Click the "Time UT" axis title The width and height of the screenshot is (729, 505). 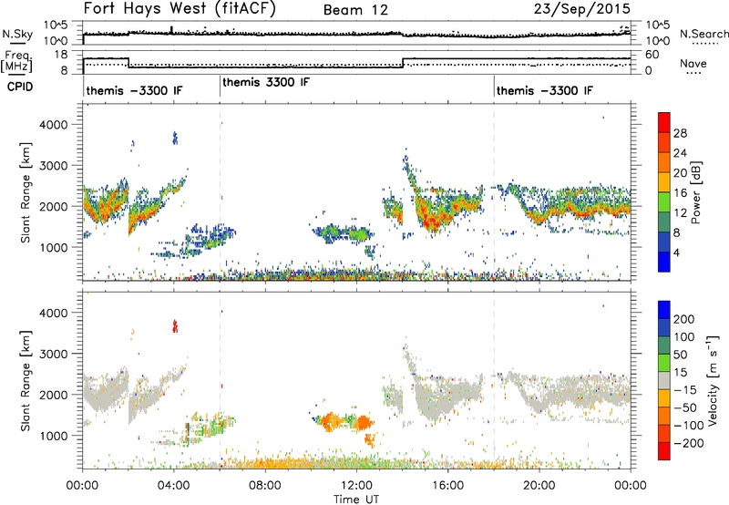[x=356, y=500]
